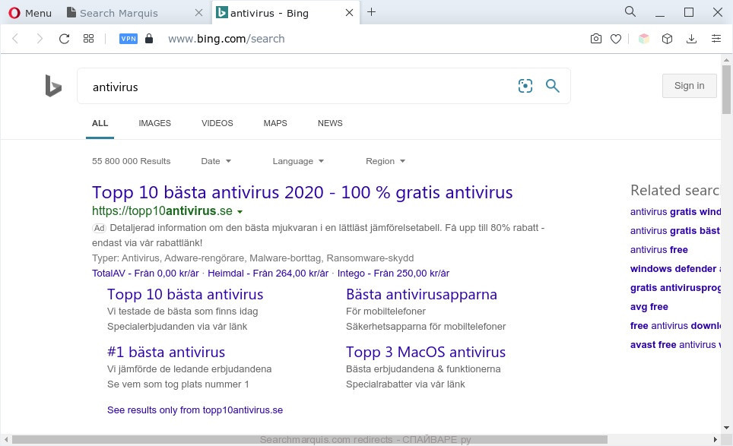Open related search gratis antivirusprogram
Image resolution: width=733 pixels, height=446 pixels.
(675, 288)
